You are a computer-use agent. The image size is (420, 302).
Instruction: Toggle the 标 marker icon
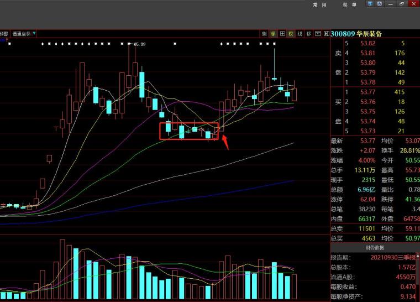273,34
